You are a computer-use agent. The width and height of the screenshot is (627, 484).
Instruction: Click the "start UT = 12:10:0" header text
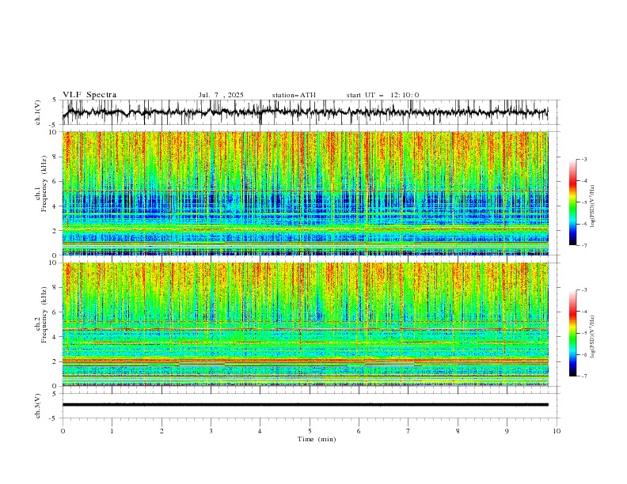point(382,95)
